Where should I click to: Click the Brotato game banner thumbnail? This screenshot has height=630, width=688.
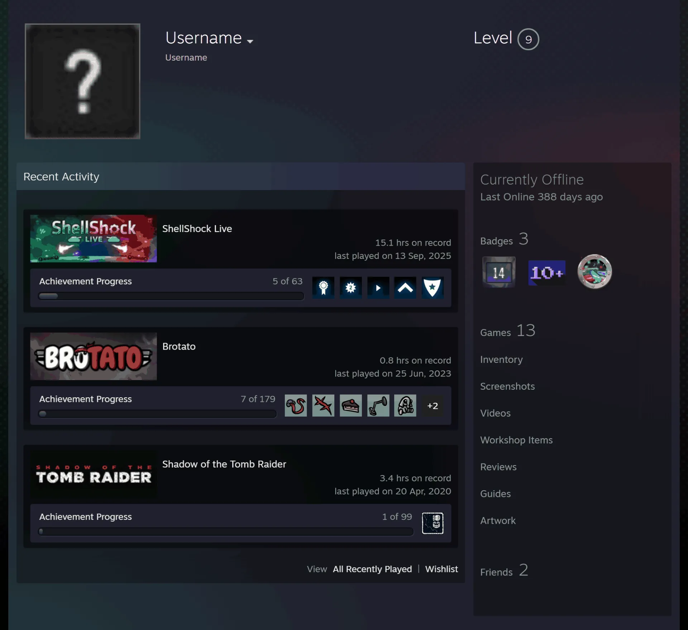point(94,356)
